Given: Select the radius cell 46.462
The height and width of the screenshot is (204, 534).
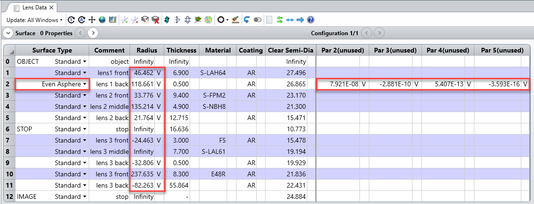Looking at the screenshot, I should pyautogui.click(x=142, y=73).
